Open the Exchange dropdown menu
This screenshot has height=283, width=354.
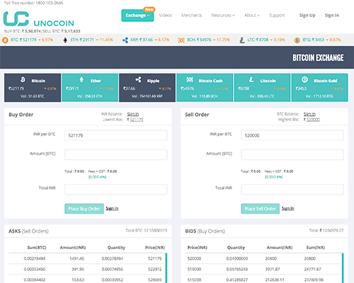[137, 16]
